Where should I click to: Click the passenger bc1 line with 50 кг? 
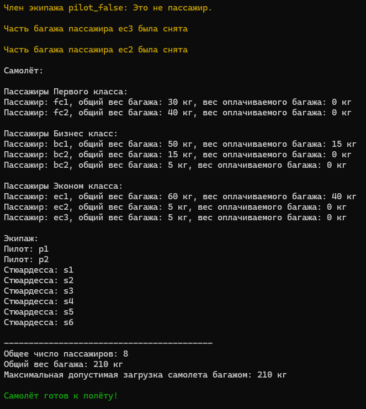180,144
